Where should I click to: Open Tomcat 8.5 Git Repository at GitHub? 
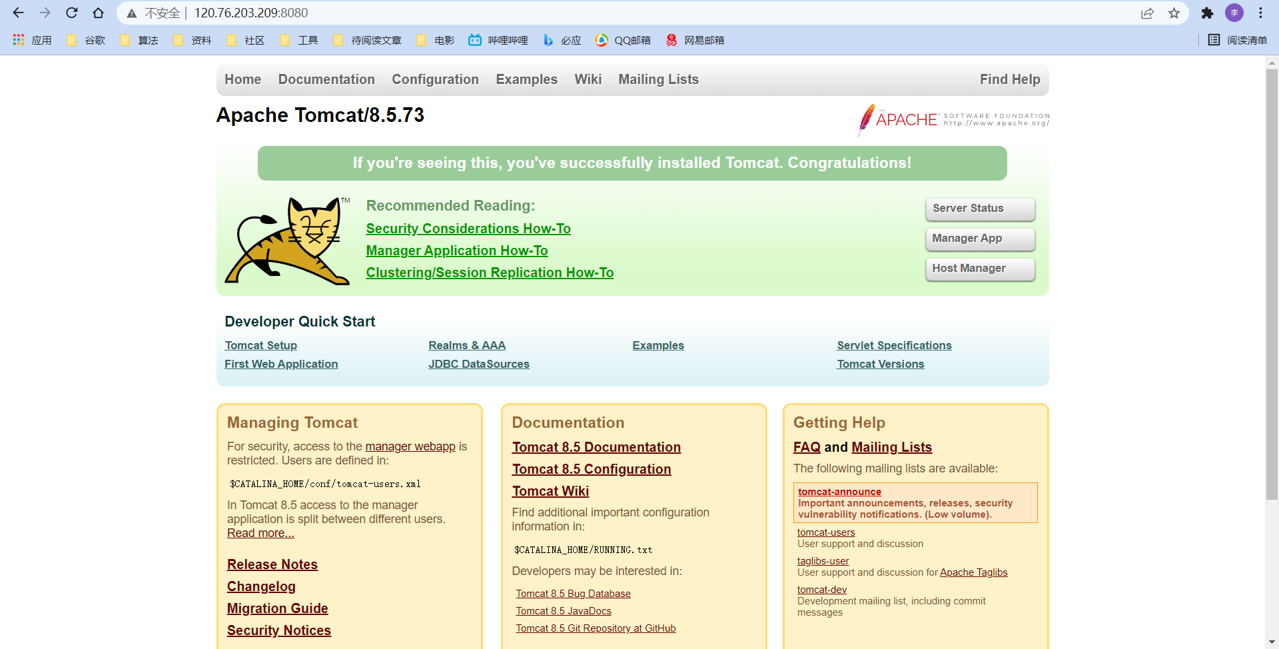coord(596,628)
